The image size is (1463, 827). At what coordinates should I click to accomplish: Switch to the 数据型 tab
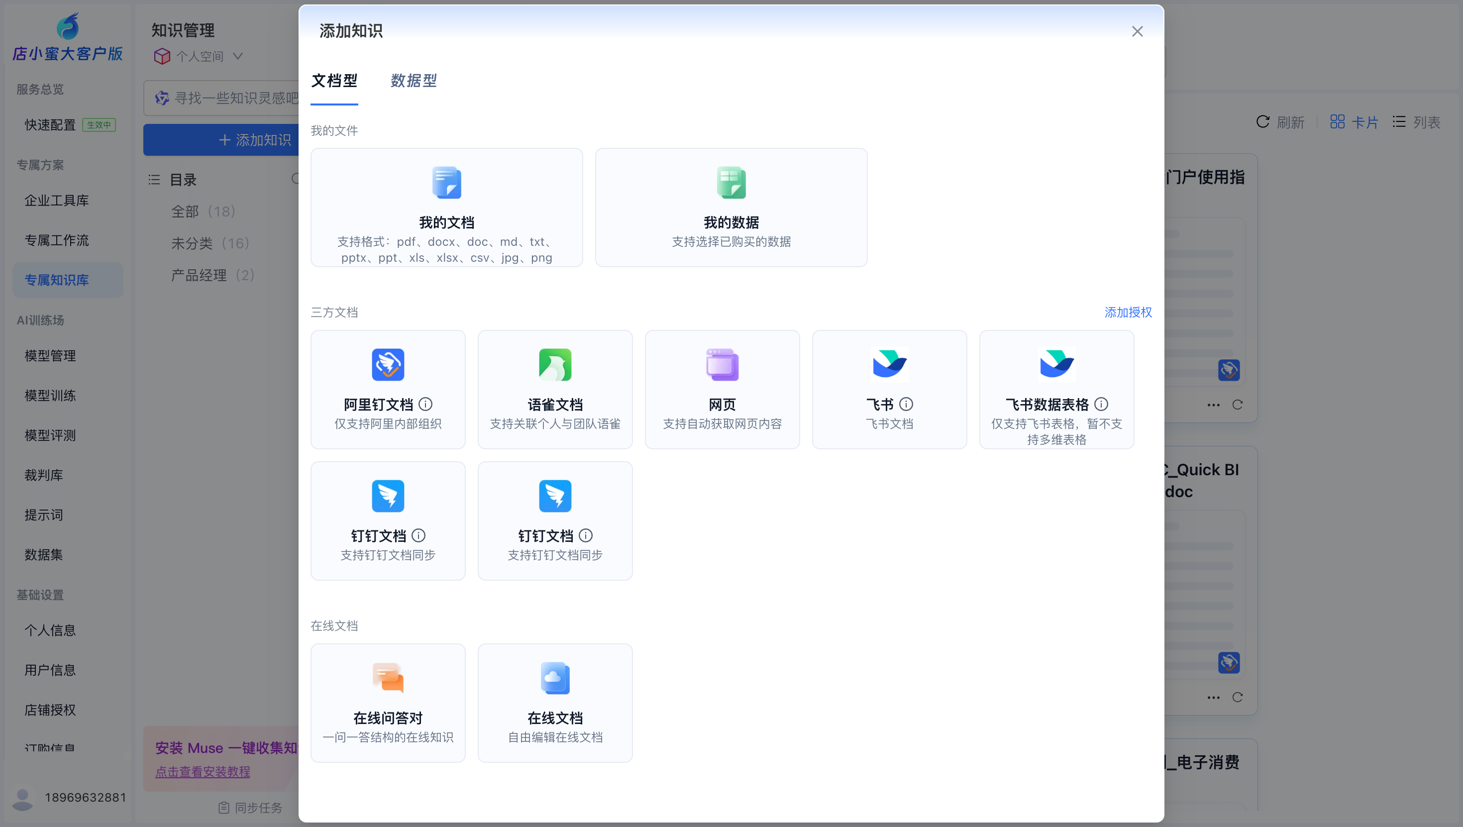coord(414,81)
